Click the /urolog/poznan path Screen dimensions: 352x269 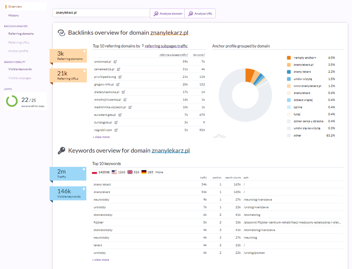254,253
